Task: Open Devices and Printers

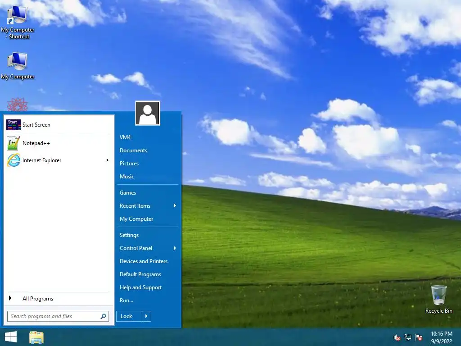Action: 148,261
